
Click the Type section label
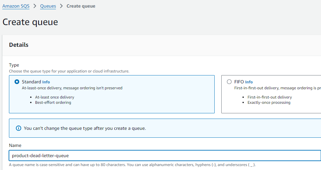pos(14,65)
